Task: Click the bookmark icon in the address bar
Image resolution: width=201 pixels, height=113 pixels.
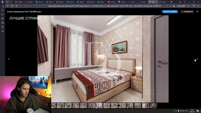Action: [188, 6]
